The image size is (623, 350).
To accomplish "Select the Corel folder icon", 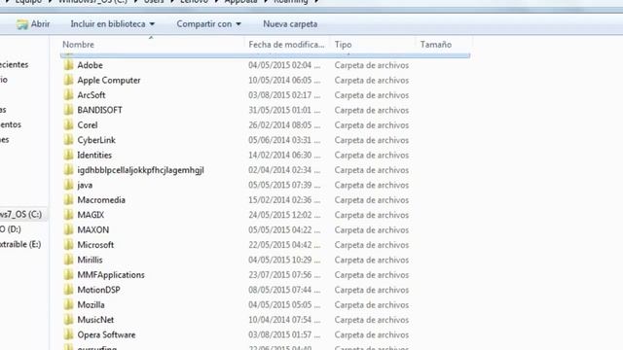I will [69, 125].
